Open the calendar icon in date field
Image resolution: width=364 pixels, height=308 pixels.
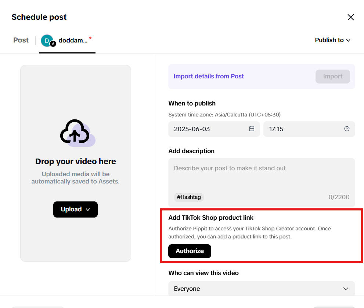pos(251,129)
